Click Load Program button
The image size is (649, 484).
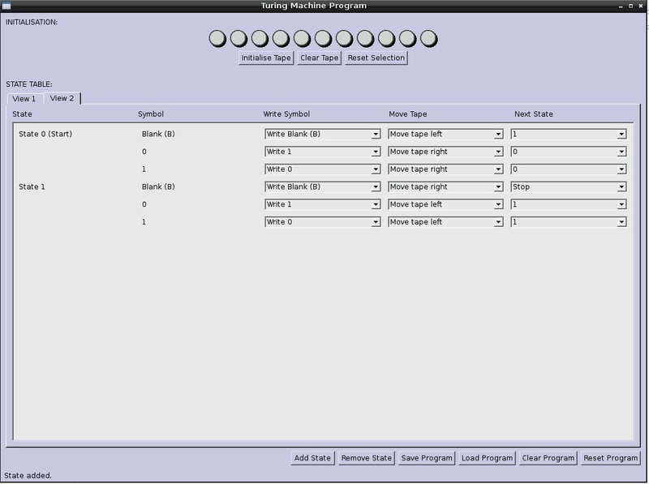tap(487, 458)
